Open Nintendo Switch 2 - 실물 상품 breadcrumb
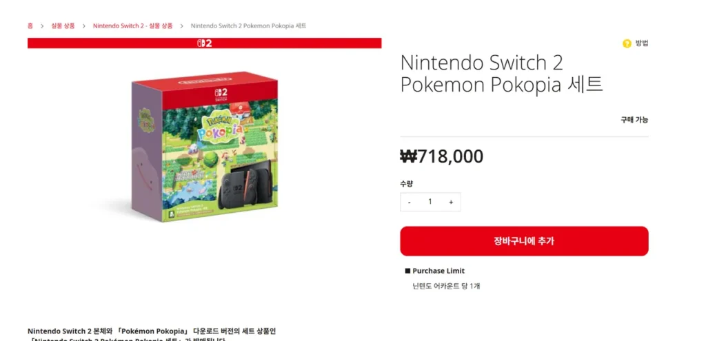Screen dimensions: 706x341 (133, 25)
